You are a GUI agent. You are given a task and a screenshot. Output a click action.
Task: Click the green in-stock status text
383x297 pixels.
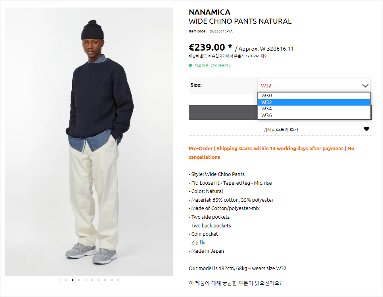[213, 65]
